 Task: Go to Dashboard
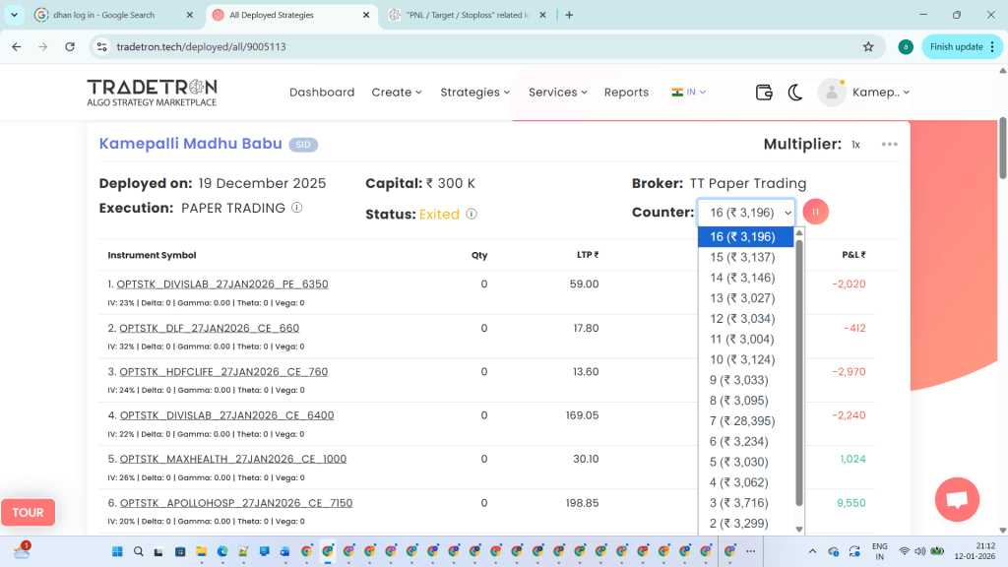321,92
